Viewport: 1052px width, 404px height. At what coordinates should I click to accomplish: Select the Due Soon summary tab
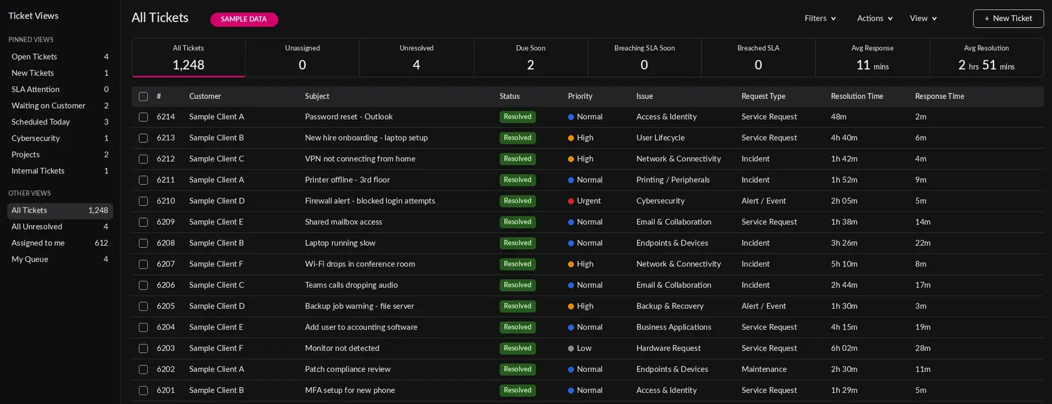coord(530,58)
